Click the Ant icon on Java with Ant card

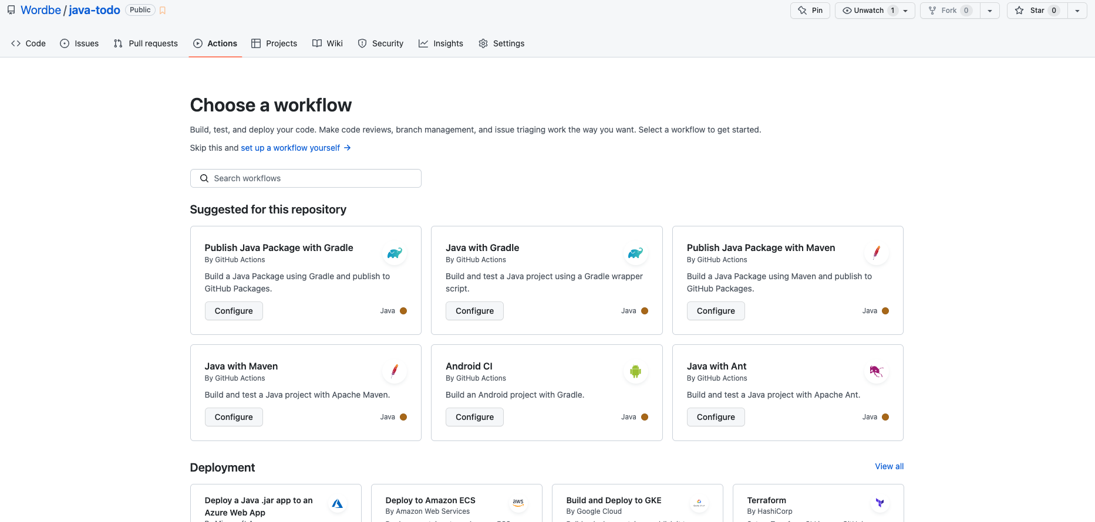tap(877, 371)
